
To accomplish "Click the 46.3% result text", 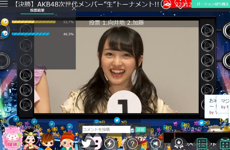I will (x=68, y=34).
